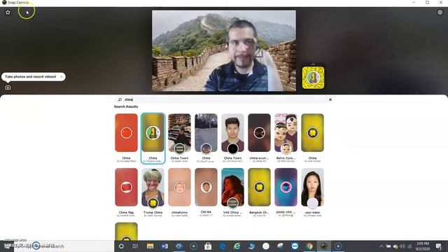Click the 'China flag' lens name text

(126, 212)
